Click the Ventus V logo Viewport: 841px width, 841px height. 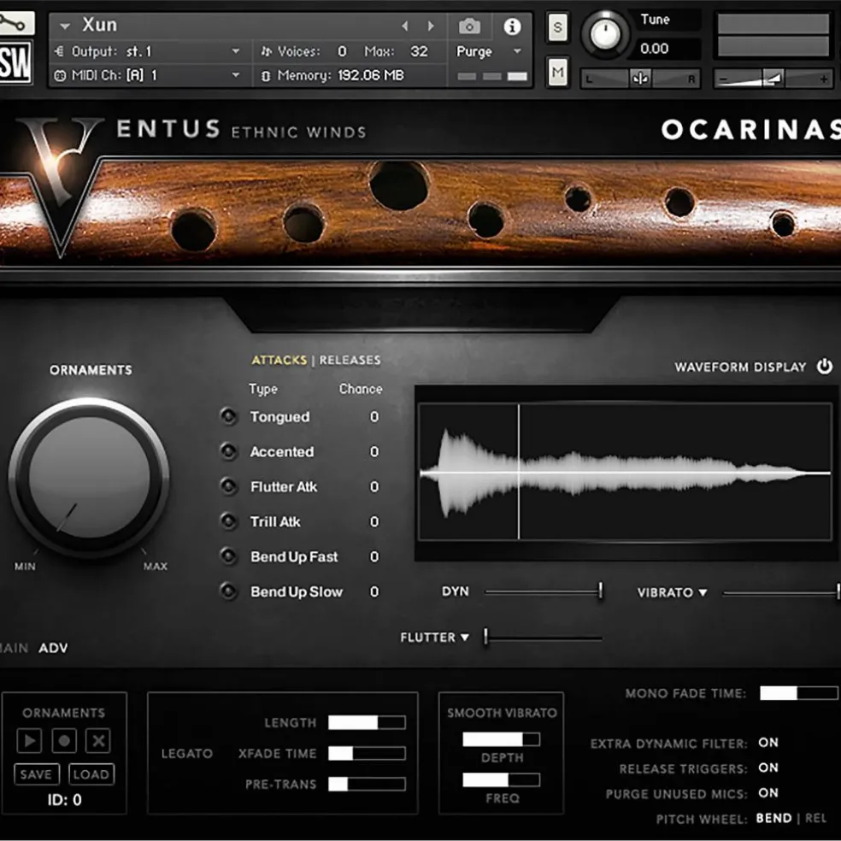point(60,185)
